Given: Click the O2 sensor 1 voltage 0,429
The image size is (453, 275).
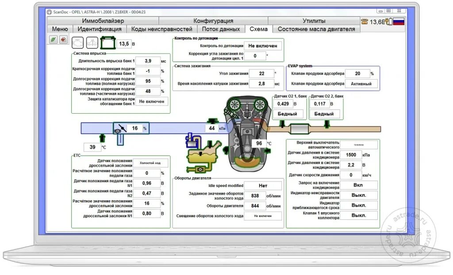Looking at the screenshot, I should point(283,104).
